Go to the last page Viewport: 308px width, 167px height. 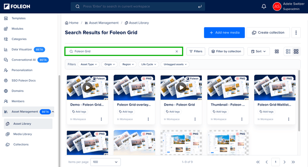click(x=293, y=162)
